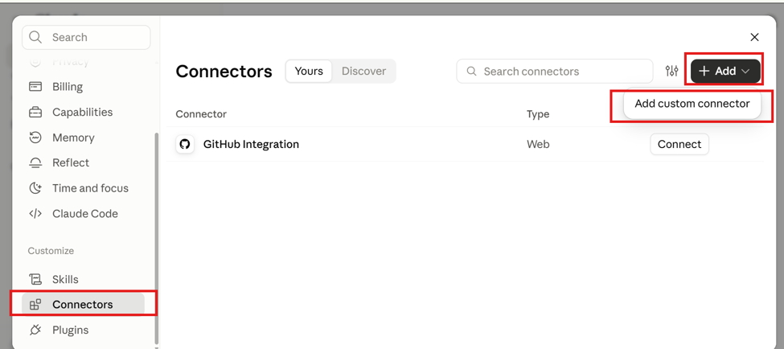Click the Connector column header
The image size is (784, 349).
[201, 114]
